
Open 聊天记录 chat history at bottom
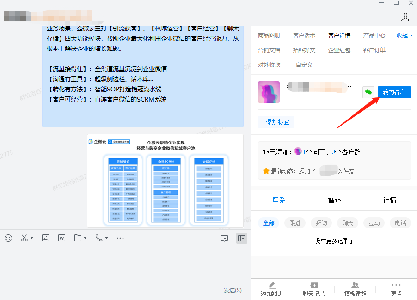pos(313,289)
